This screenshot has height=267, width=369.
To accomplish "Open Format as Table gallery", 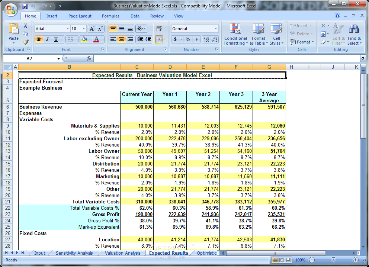I will (x=259, y=34).
